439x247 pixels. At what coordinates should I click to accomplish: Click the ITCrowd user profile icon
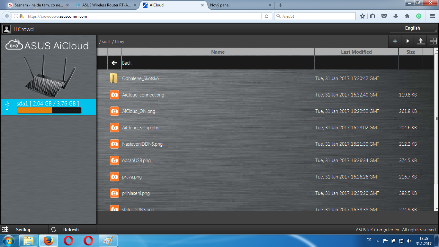pyautogui.click(x=6, y=29)
